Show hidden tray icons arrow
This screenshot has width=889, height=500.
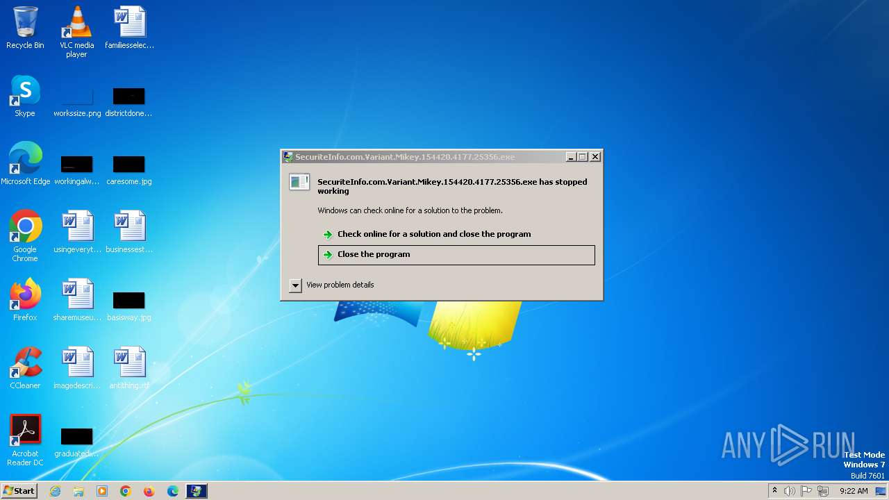[x=774, y=491]
